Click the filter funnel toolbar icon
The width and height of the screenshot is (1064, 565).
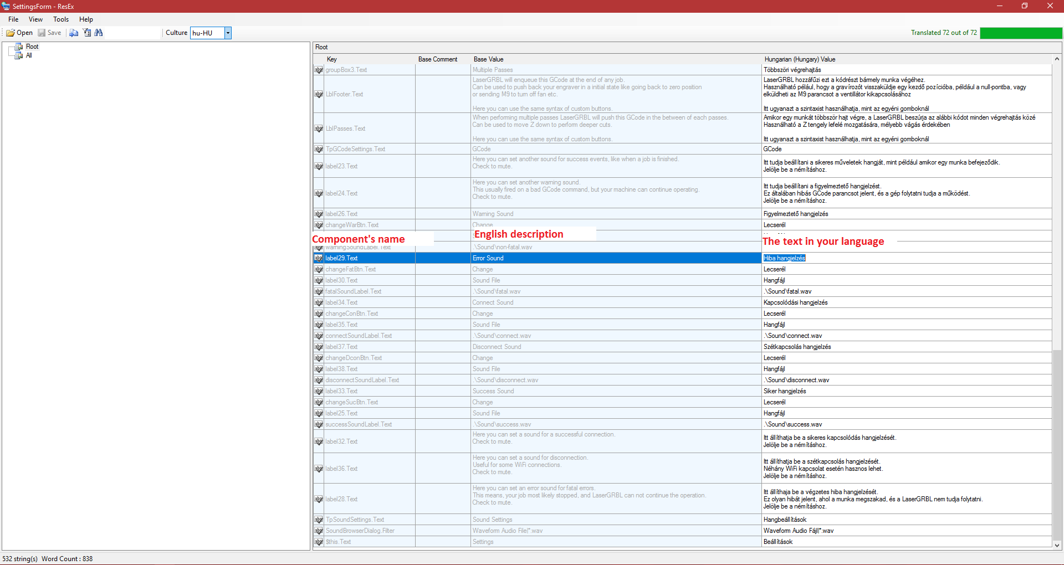click(x=87, y=33)
